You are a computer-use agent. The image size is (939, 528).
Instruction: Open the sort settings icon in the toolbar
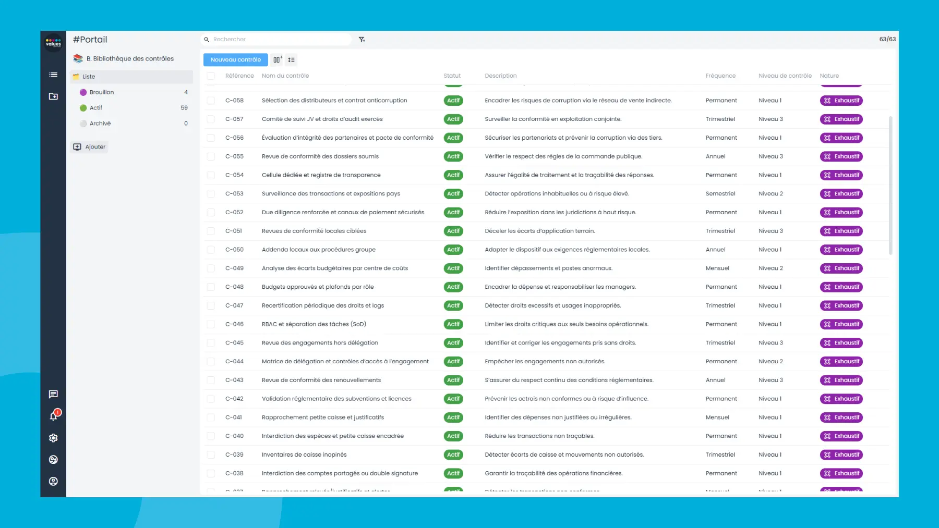pyautogui.click(x=292, y=59)
